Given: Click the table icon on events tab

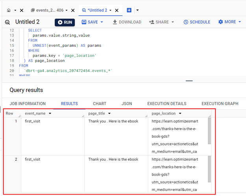Looking at the screenshot, I should coord(33,10).
